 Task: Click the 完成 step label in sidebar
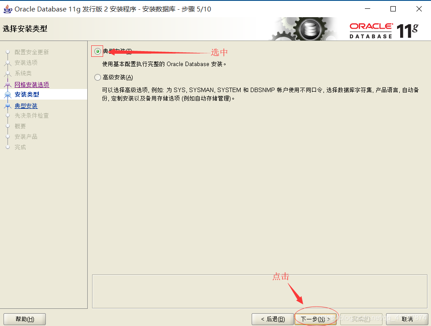point(20,147)
